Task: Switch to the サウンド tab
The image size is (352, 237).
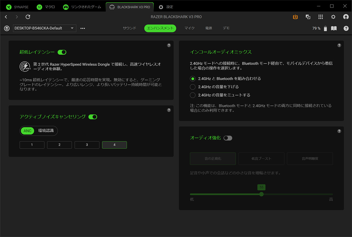Action: (x=130, y=28)
